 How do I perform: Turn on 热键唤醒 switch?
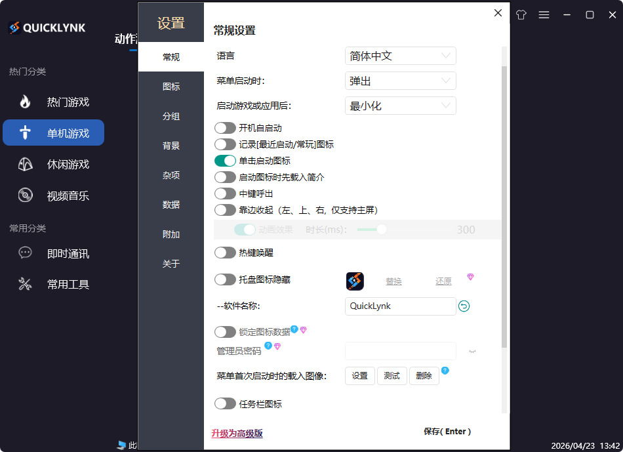click(226, 253)
